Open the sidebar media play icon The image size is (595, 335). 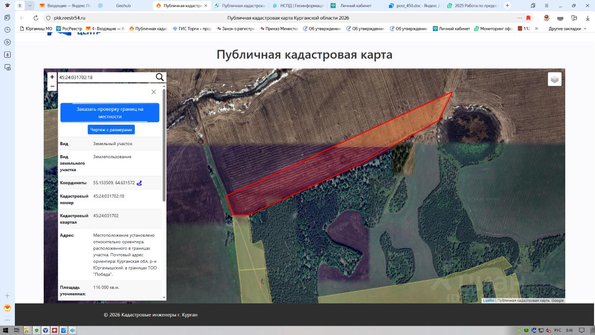point(7,42)
